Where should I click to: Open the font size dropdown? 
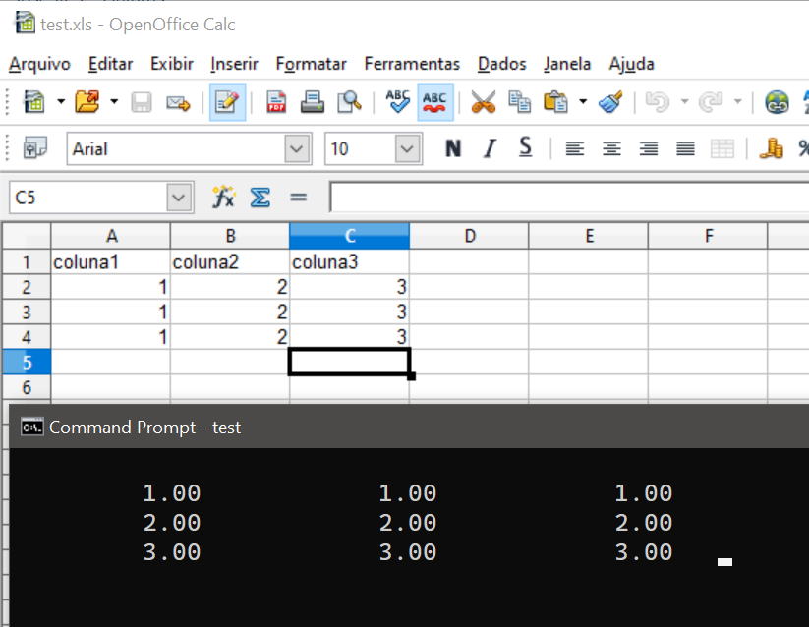pos(407,149)
